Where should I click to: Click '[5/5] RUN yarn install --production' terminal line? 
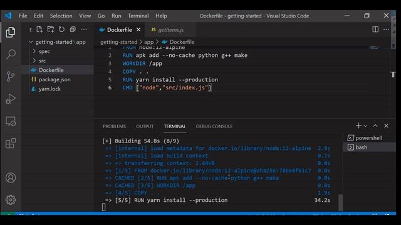coord(171,200)
